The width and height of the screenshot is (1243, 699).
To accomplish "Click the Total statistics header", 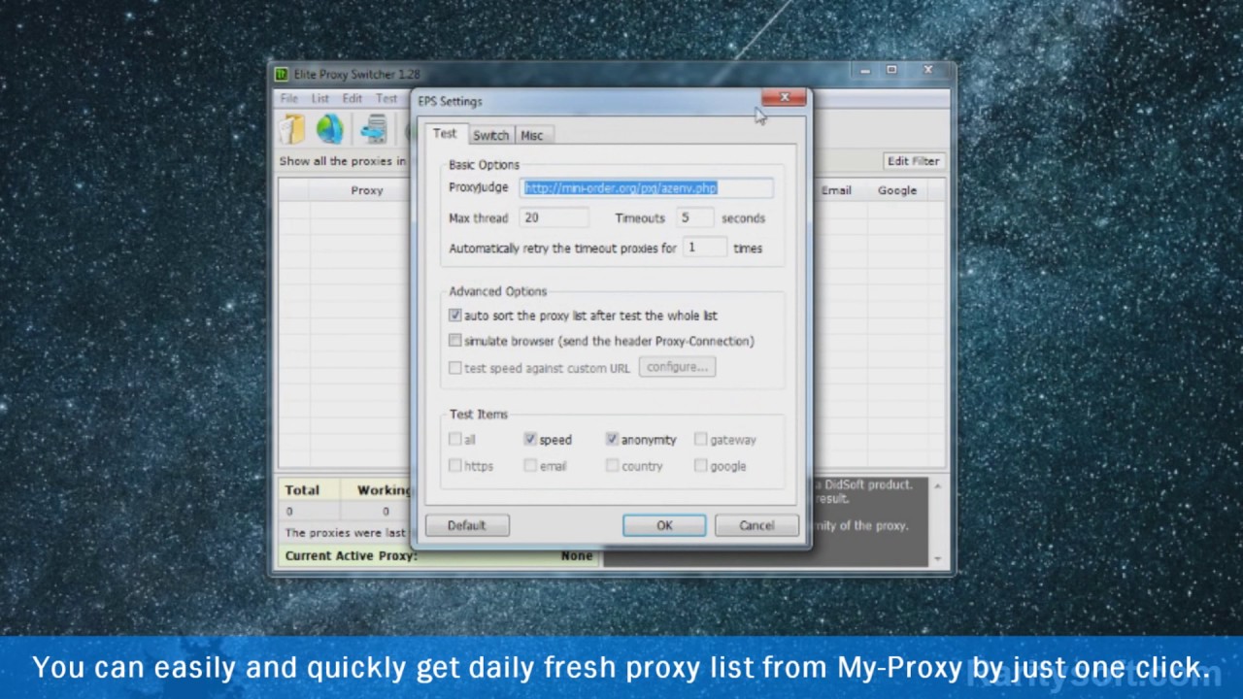I will (303, 490).
